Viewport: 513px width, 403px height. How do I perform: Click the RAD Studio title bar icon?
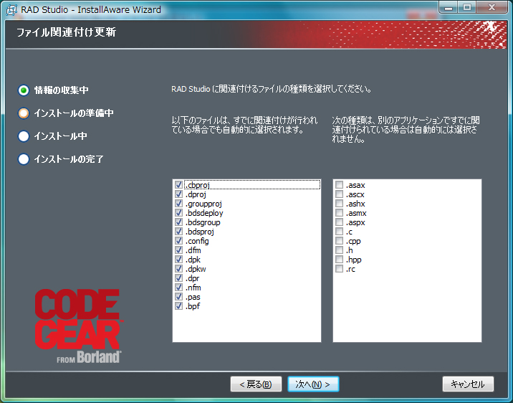coord(11,10)
